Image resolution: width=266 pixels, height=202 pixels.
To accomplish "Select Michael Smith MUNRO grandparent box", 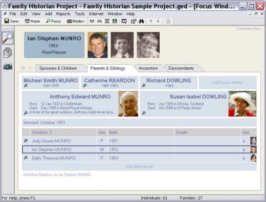I will [x=51, y=83].
